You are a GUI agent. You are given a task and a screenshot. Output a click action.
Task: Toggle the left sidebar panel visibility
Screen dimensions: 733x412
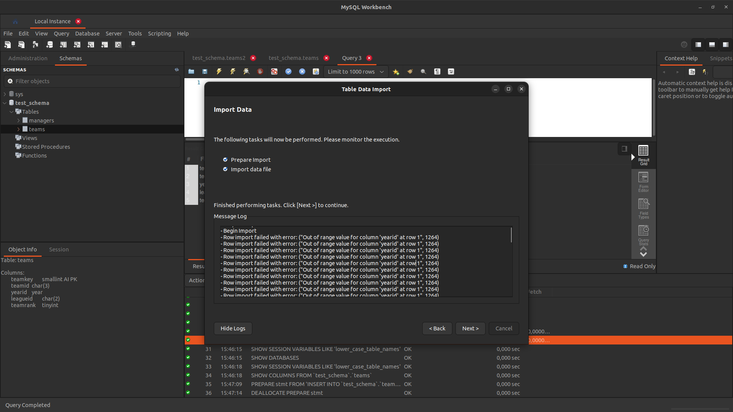[x=698, y=45]
